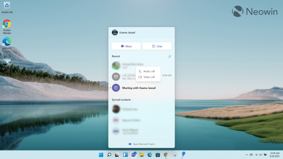The height and width of the screenshot is (159, 283).
Task: Select the first synced contact avatar
Action: coord(116,109)
